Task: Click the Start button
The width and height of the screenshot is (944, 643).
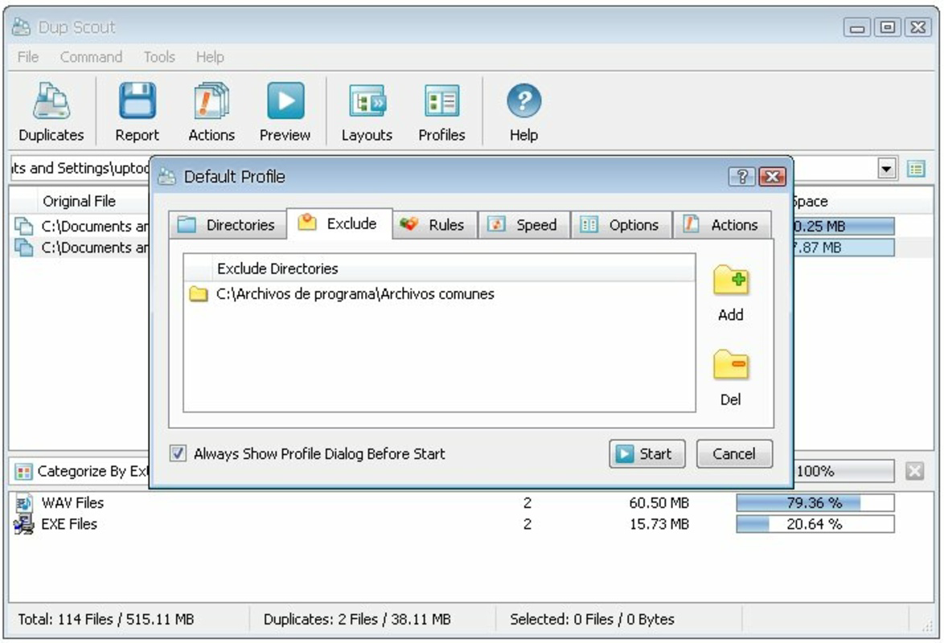Action: [x=647, y=453]
